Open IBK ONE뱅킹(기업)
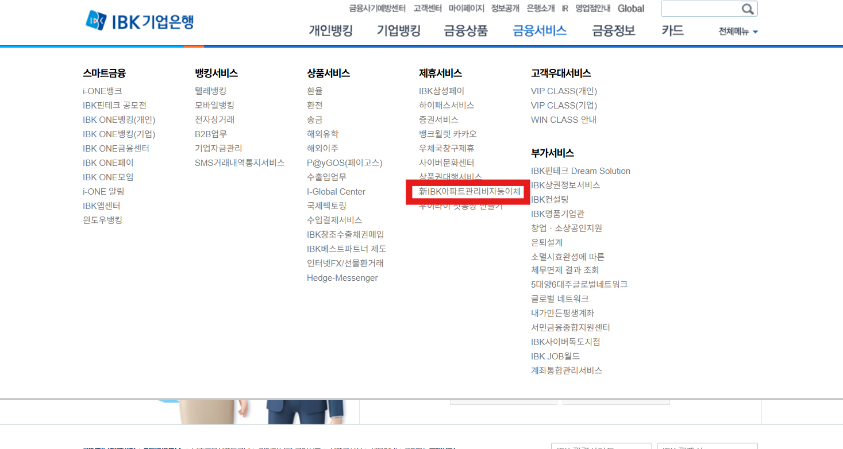843x449 pixels. (x=119, y=134)
